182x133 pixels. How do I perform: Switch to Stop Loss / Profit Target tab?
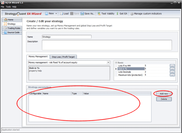[x=63, y=57]
